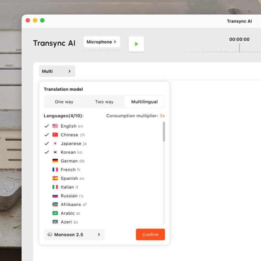
Task: Open the Microphone input selector
Action: [102, 42]
